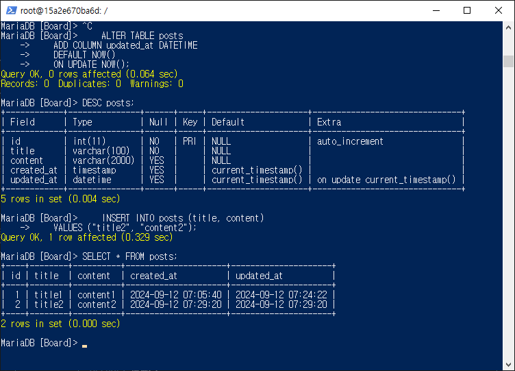Viewport: 515px width, 371px height.
Task: Click the 'datetime' type cell
Action: (92, 180)
